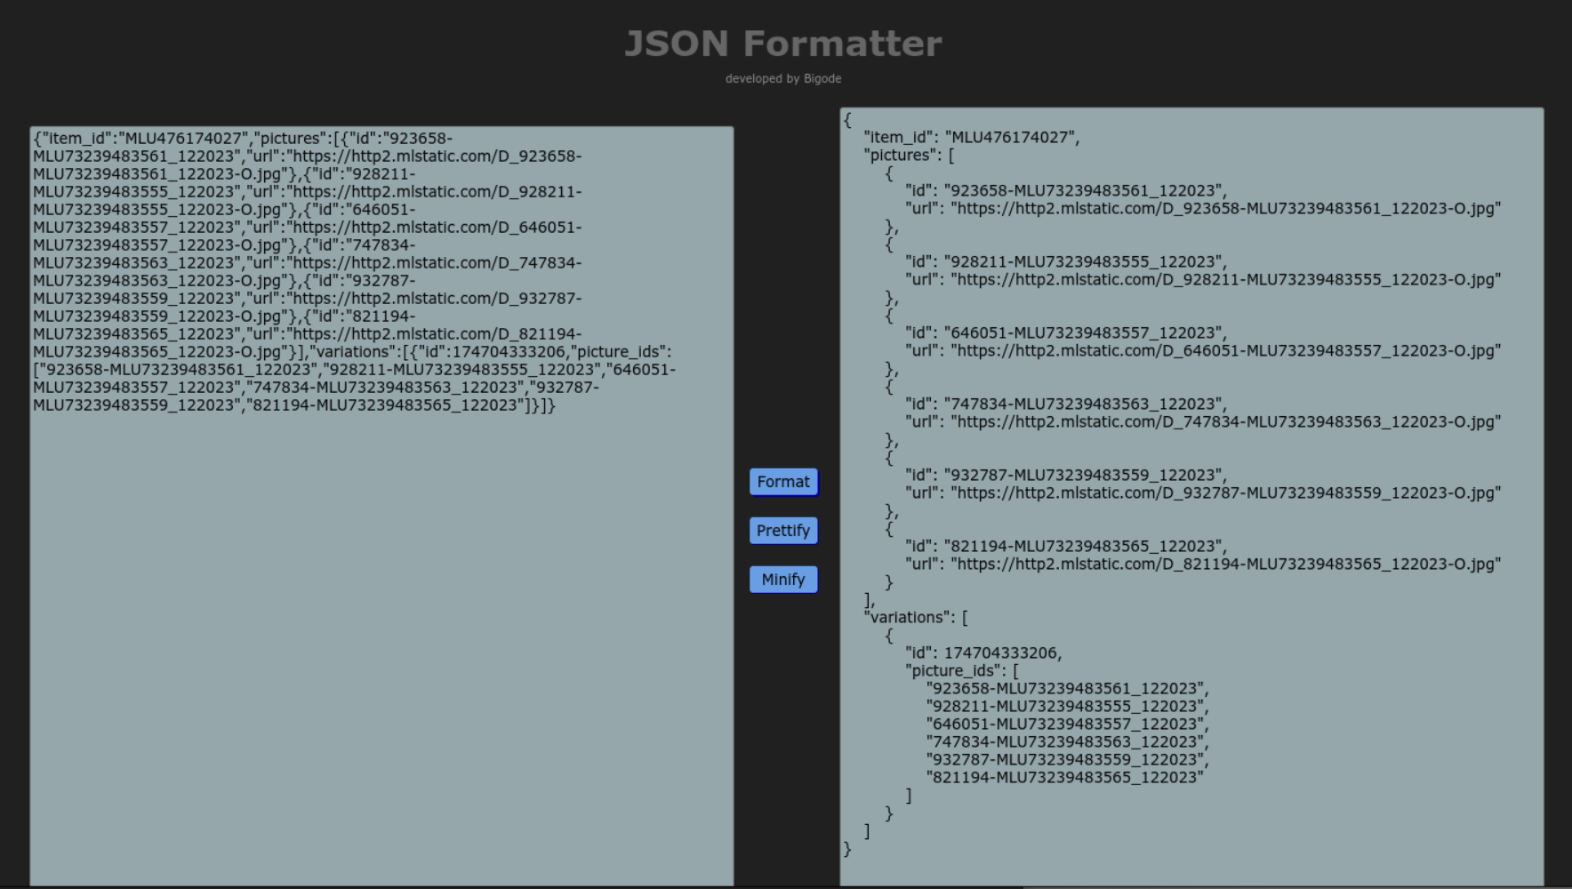Click 932787 entry inside the picture_ids list

1067,759
